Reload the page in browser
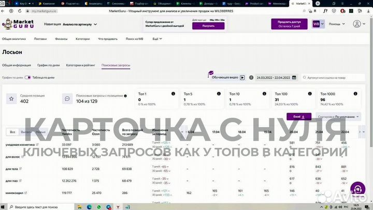 click(x=20, y=11)
